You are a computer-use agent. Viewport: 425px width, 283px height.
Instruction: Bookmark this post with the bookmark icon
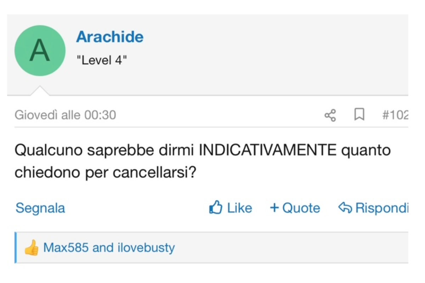pyautogui.click(x=359, y=115)
